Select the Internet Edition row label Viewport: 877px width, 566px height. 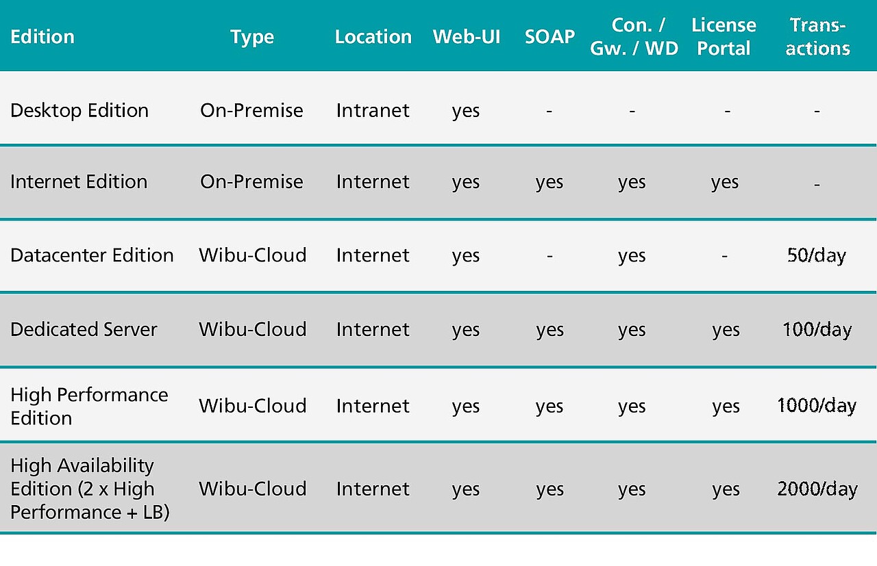click(79, 181)
